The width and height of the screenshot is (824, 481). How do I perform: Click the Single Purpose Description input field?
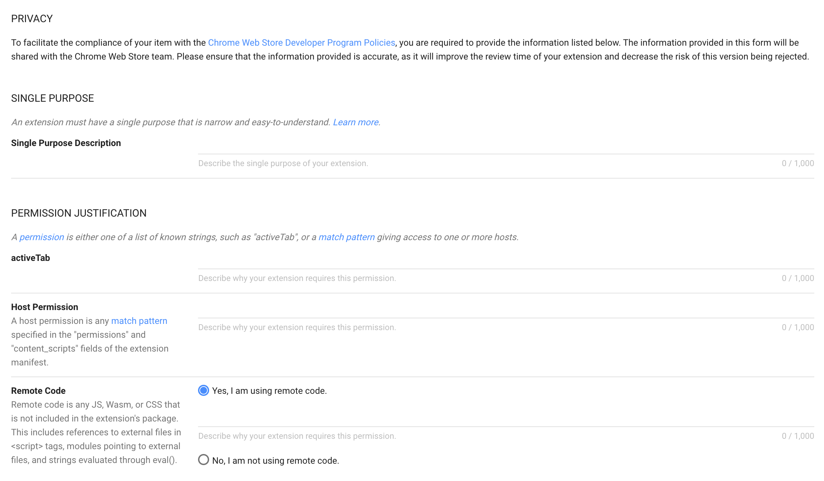[x=415, y=163]
